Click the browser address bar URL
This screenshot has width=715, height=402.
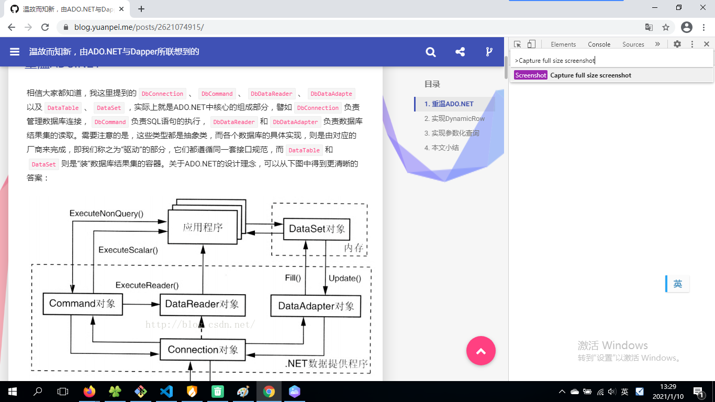(x=139, y=27)
